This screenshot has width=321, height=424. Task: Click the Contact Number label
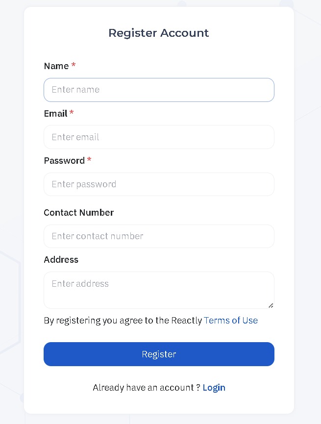[79, 213]
